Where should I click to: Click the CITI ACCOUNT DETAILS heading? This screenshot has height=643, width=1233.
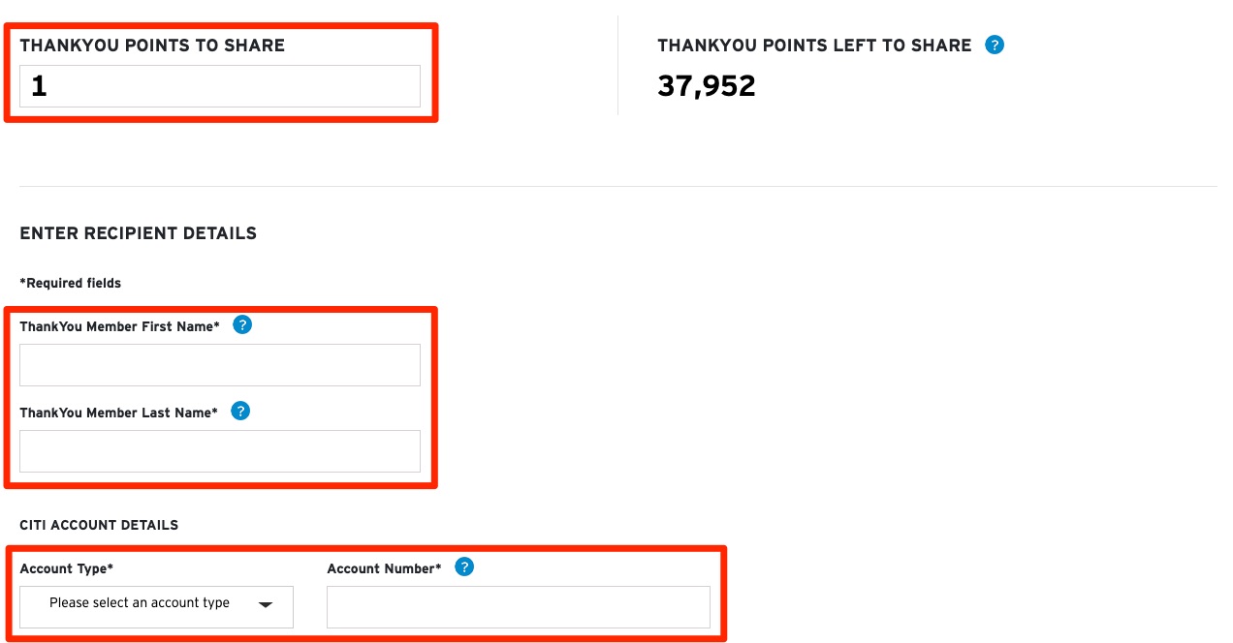tap(100, 524)
